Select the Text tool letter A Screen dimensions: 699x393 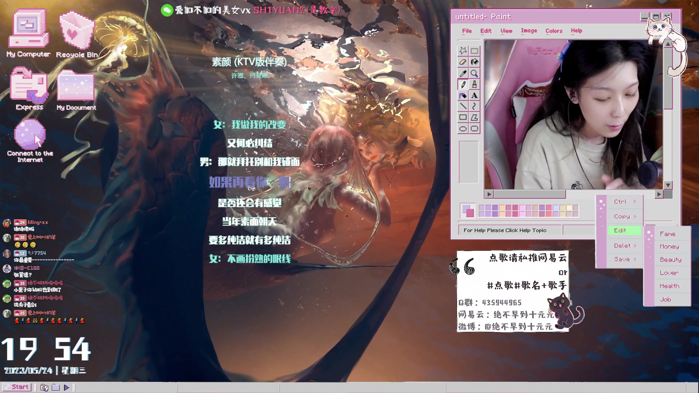(474, 96)
